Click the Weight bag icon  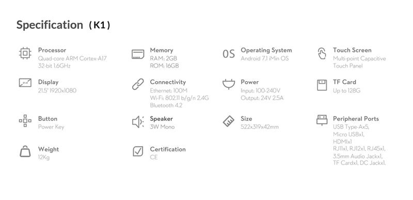(x=25, y=151)
